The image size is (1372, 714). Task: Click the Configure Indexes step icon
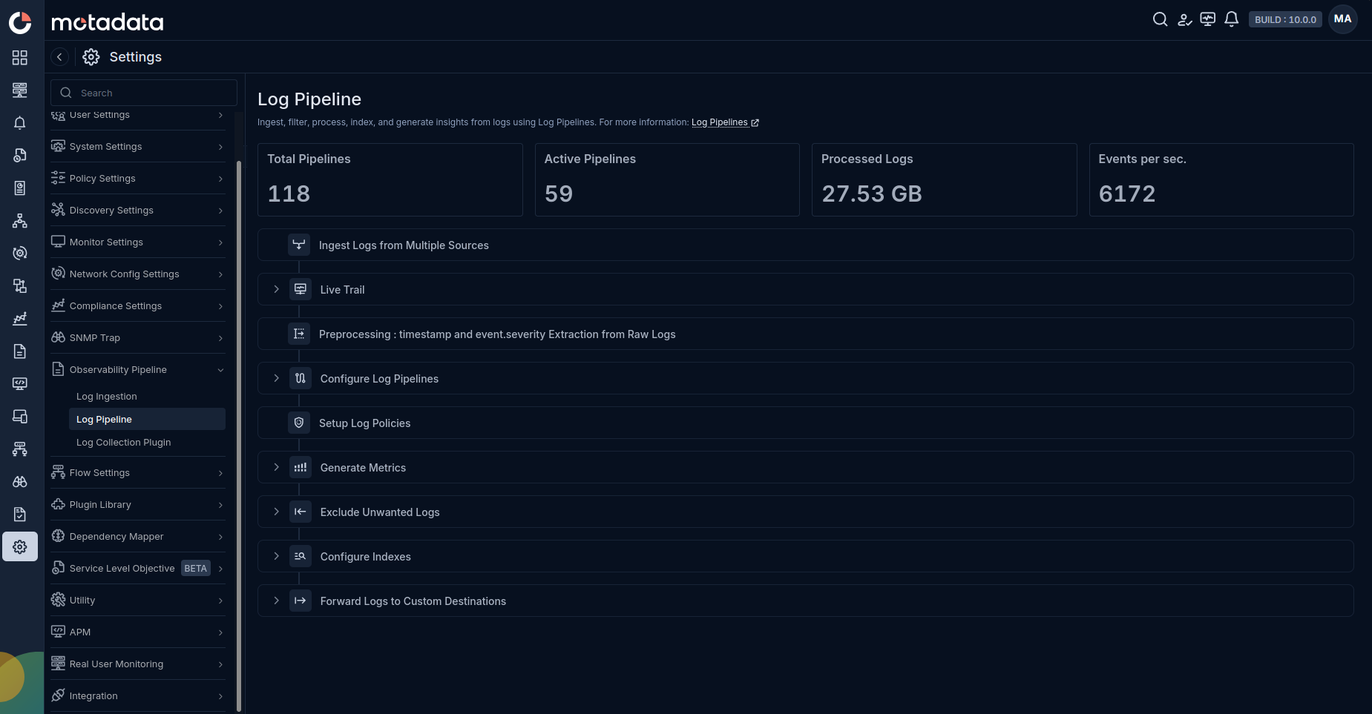[x=301, y=556]
